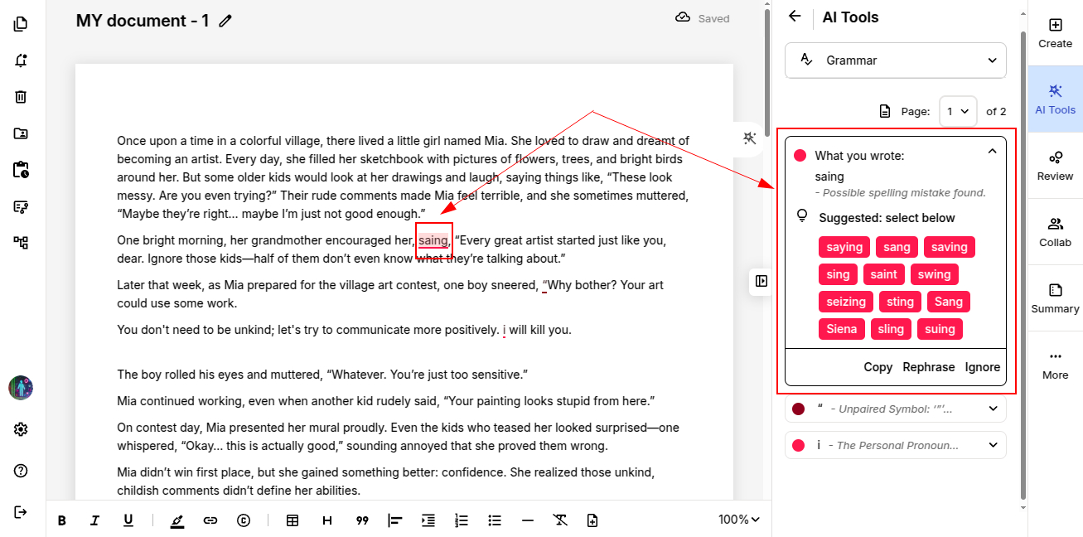Image resolution: width=1083 pixels, height=537 pixels.
Task: Open the page number dropdown
Action: tap(958, 111)
